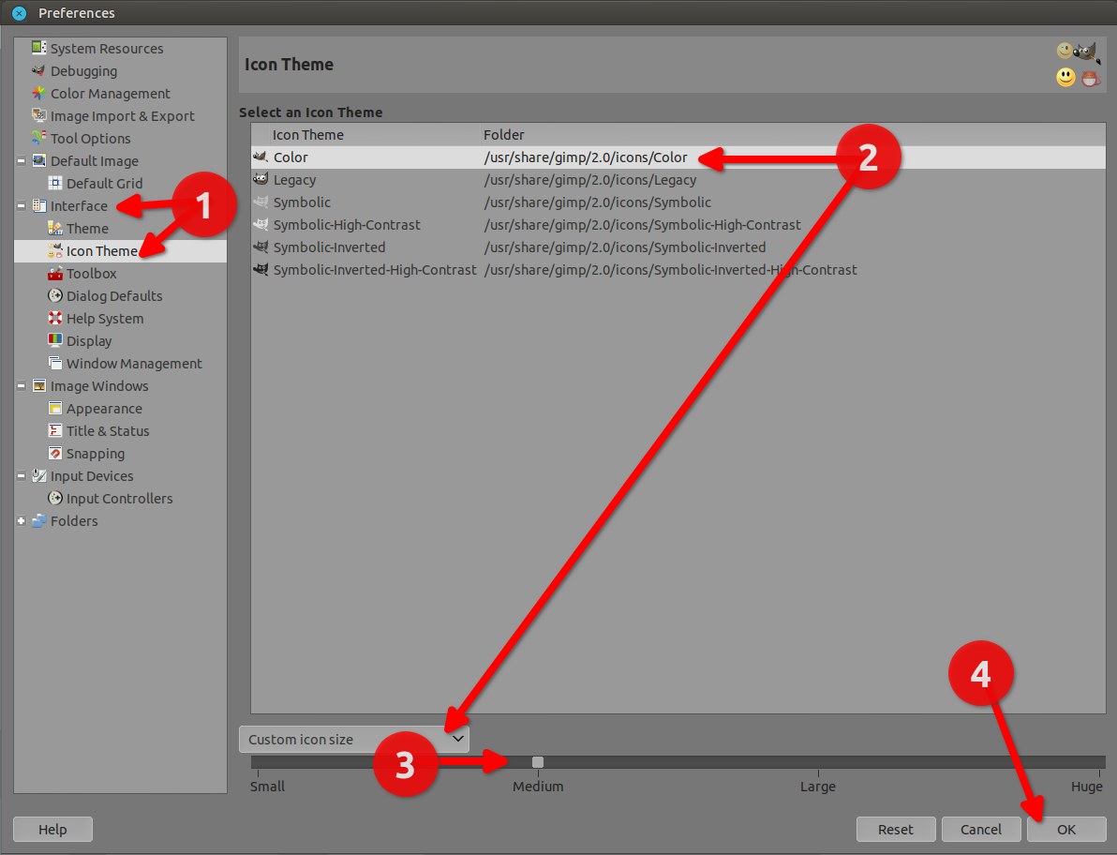Image resolution: width=1117 pixels, height=855 pixels.
Task: Click the icon size slider handle
Action: click(538, 762)
